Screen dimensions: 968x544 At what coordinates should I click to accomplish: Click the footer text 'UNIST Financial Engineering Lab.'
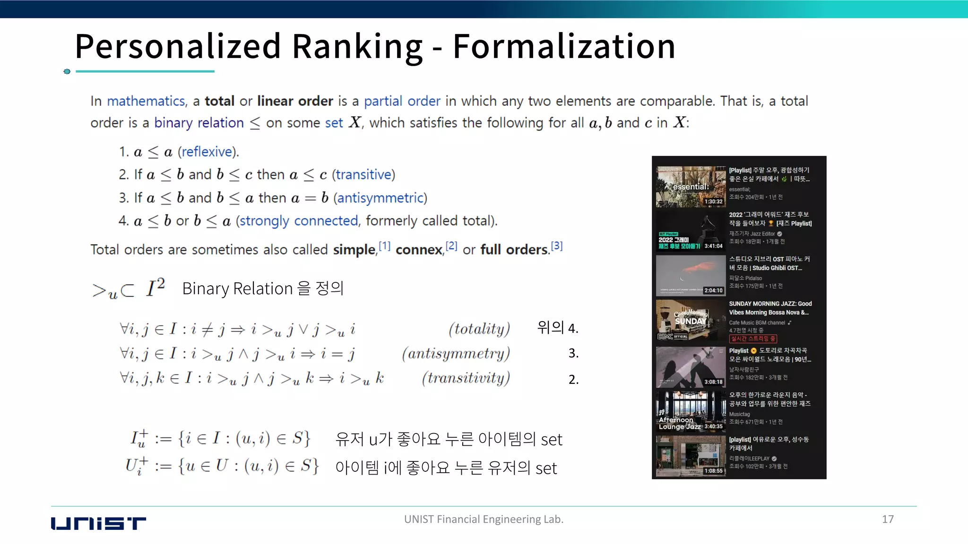pyautogui.click(x=484, y=519)
